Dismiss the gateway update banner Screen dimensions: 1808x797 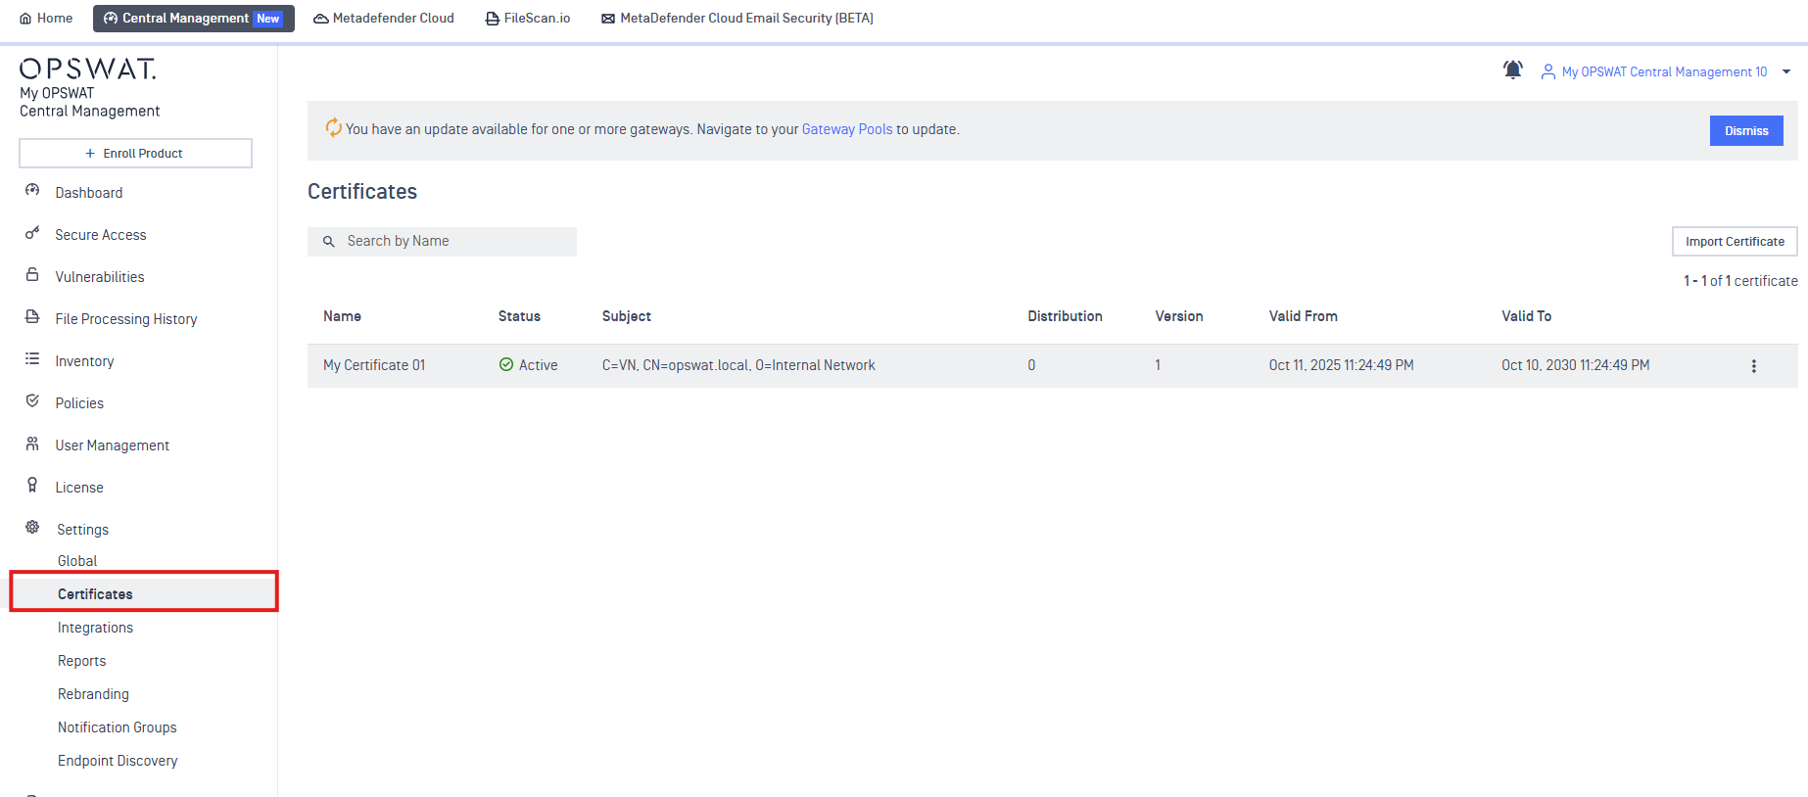coord(1745,130)
